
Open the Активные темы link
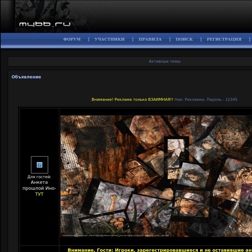pyautogui.click(x=164, y=61)
